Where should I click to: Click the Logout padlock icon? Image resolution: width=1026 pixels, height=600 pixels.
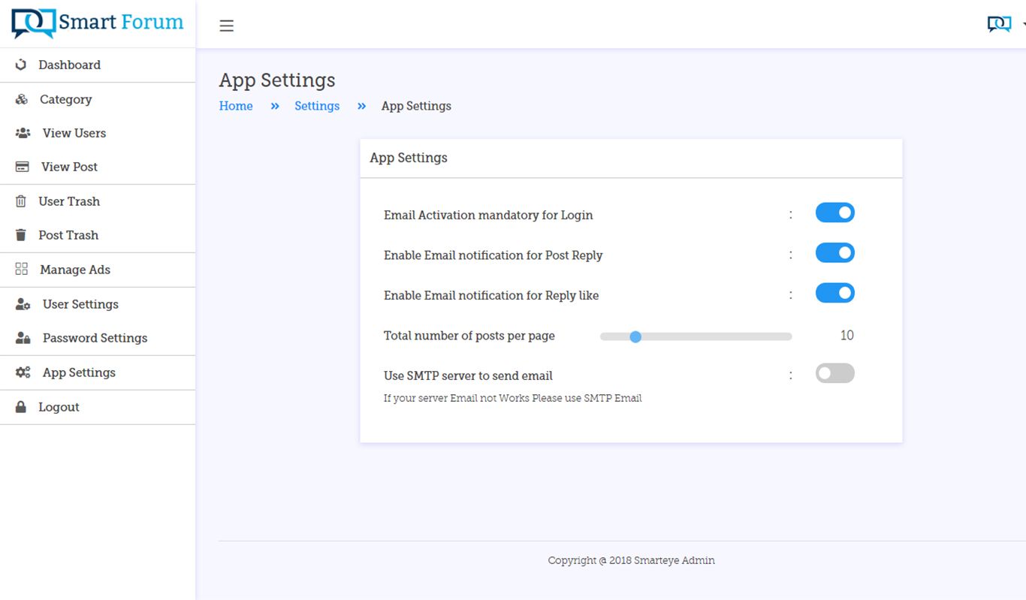pos(21,407)
